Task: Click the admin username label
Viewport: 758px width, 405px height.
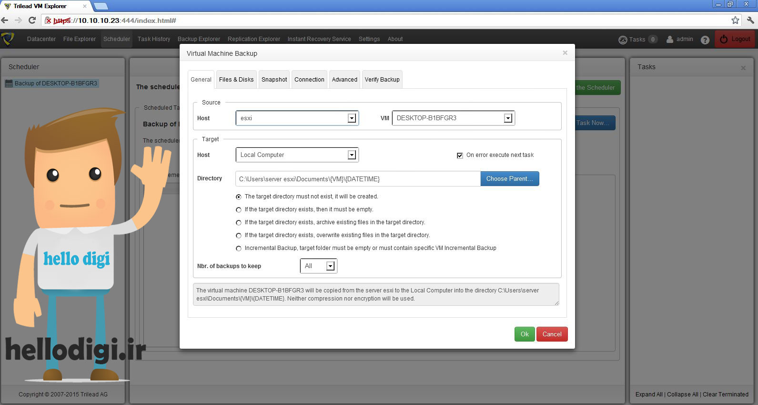Action: 685,39
